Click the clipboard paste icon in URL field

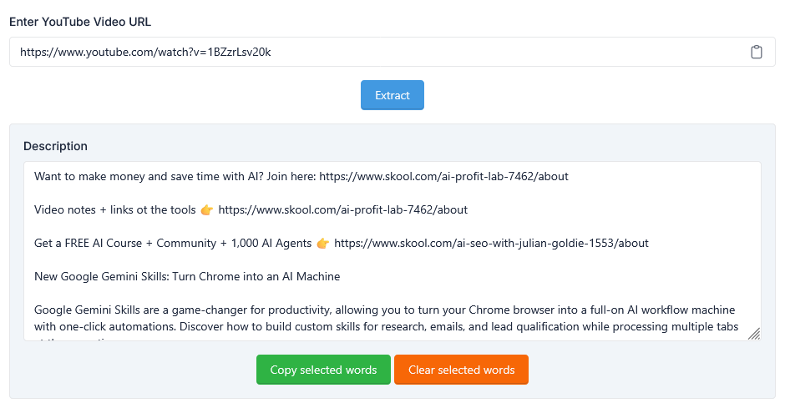click(x=756, y=52)
